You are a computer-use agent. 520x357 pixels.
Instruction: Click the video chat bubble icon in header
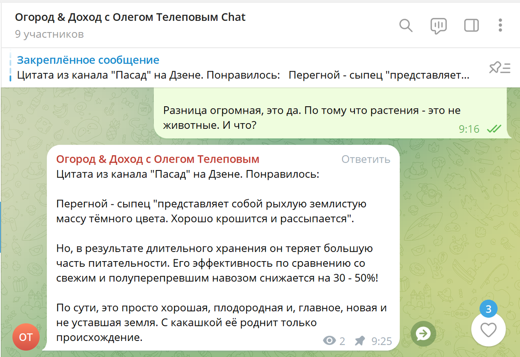click(438, 26)
